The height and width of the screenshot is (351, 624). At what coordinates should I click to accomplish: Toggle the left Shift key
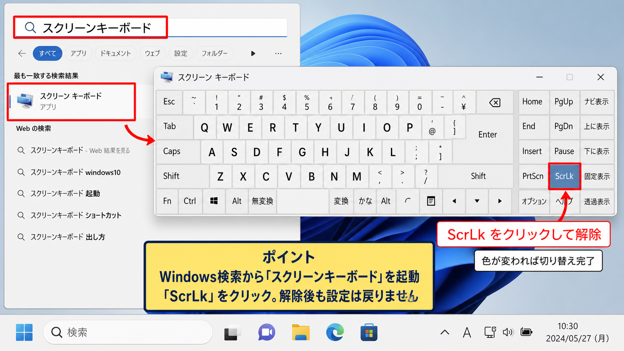[182, 176]
